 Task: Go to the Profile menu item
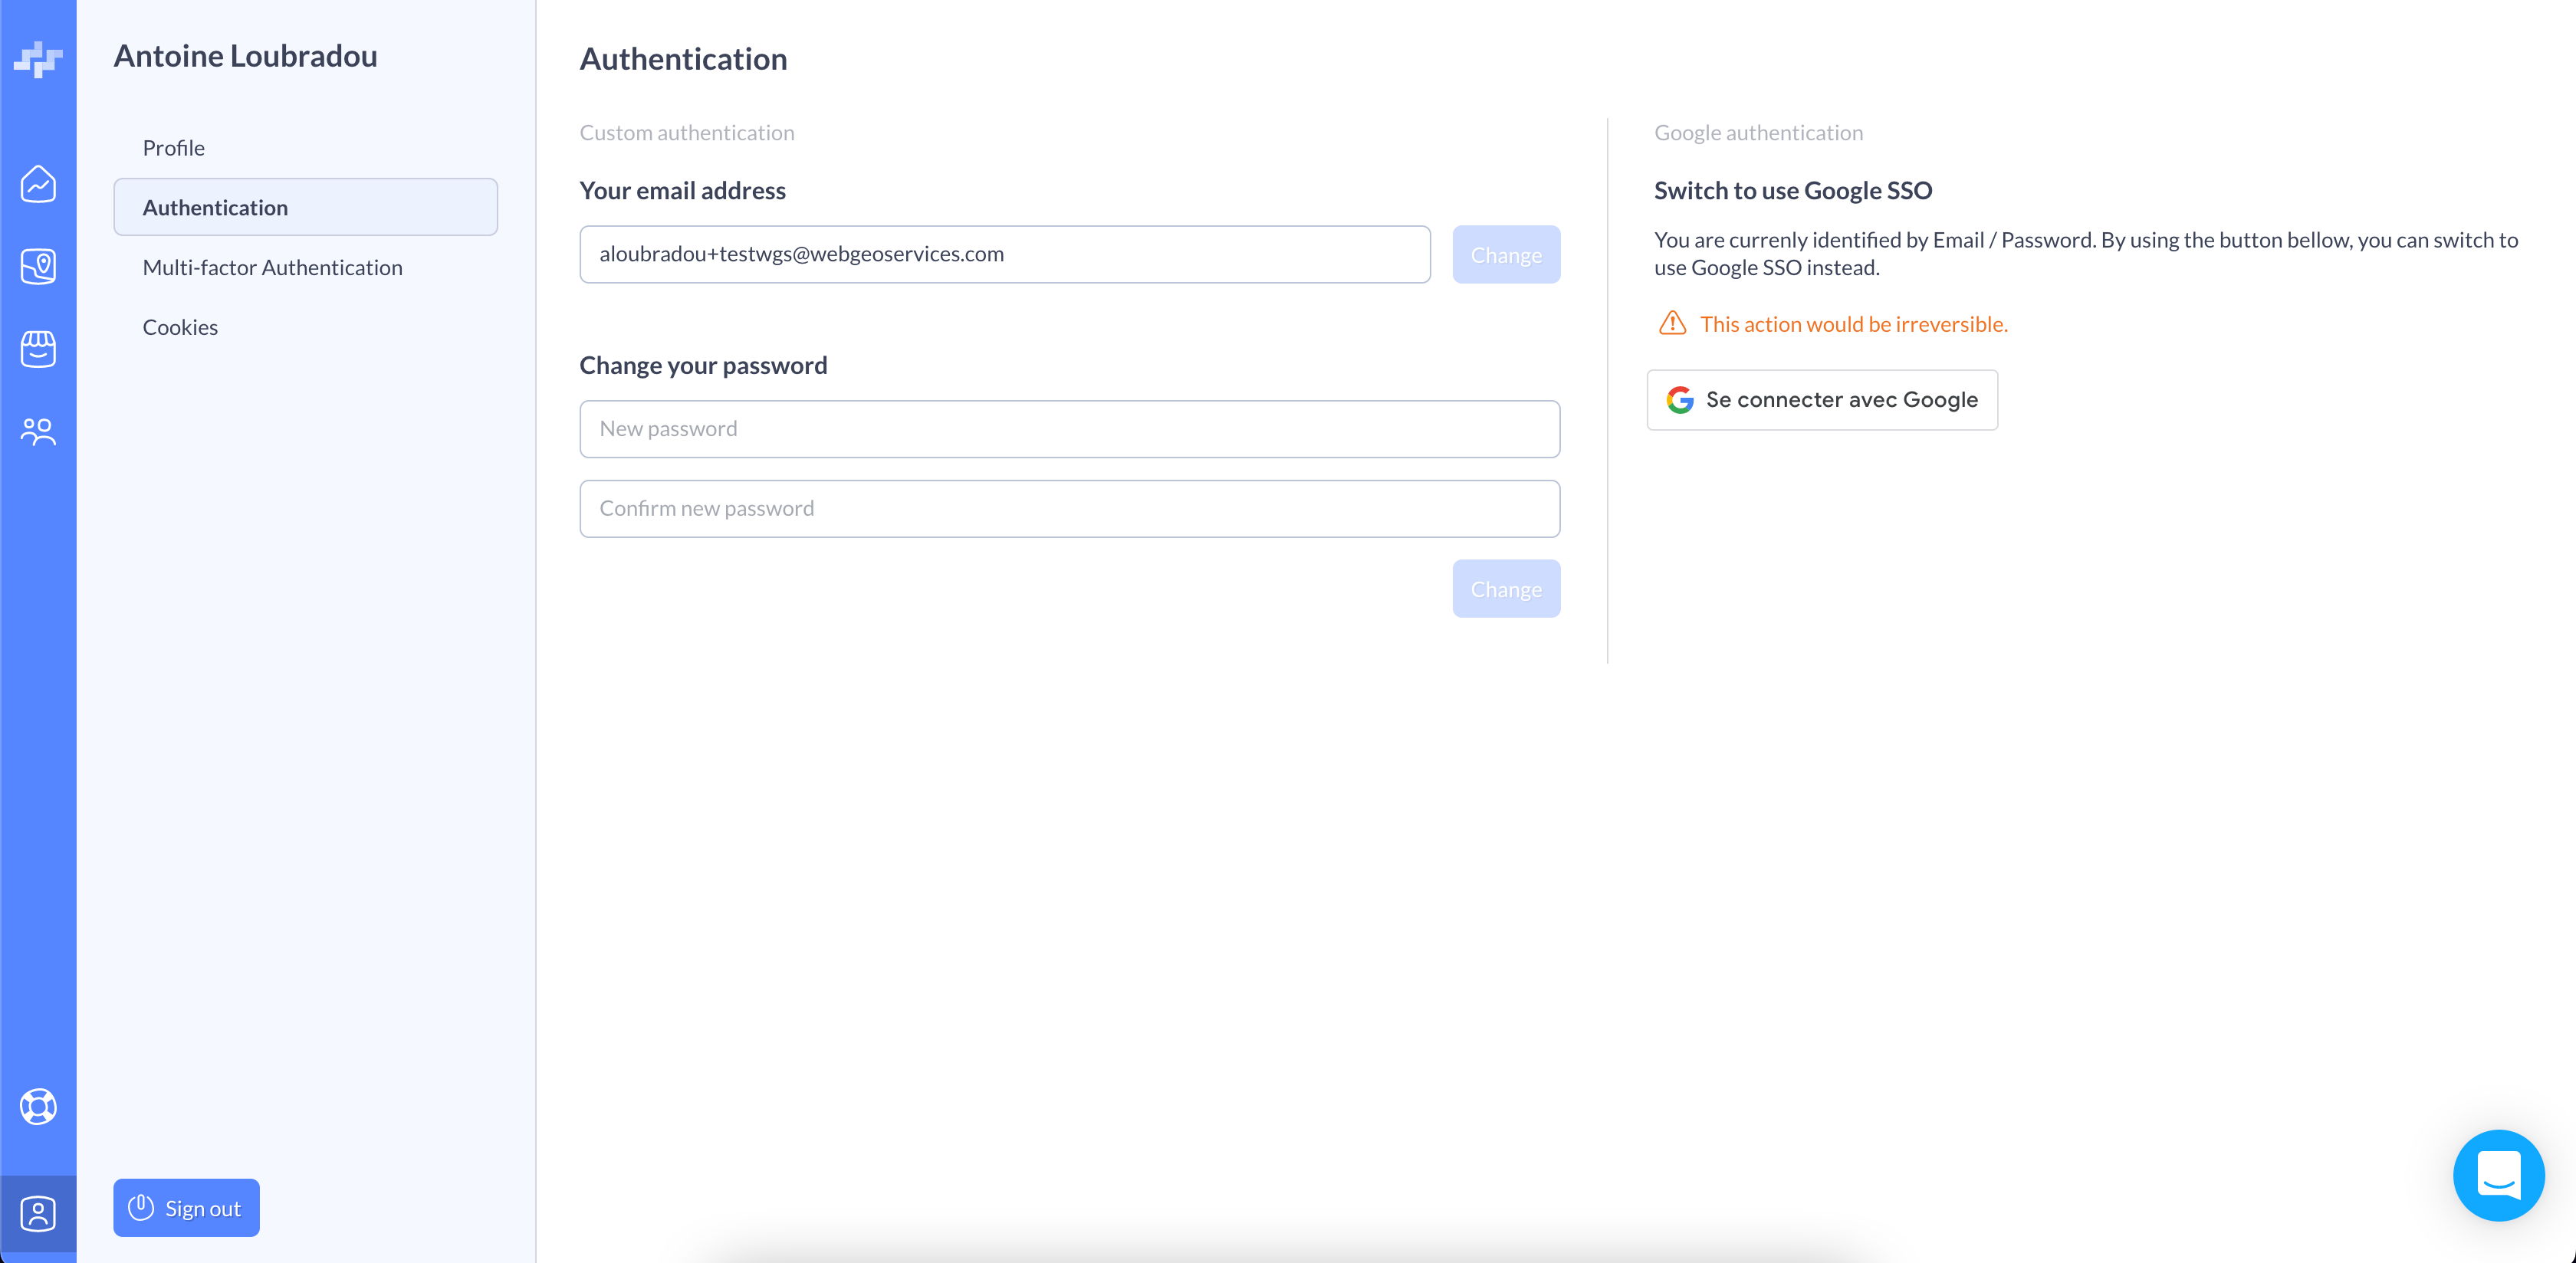click(173, 148)
